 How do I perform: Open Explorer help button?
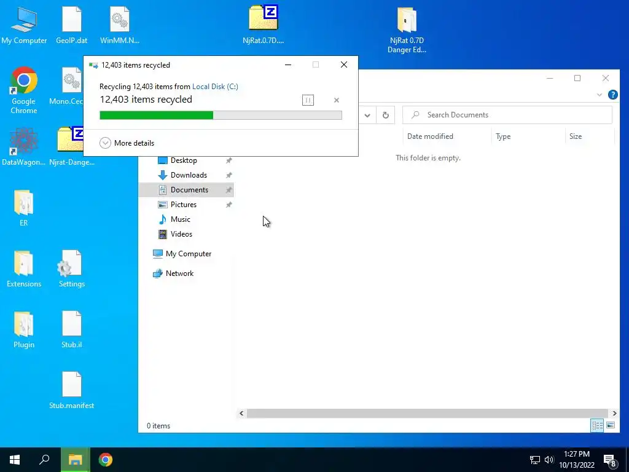click(x=612, y=95)
